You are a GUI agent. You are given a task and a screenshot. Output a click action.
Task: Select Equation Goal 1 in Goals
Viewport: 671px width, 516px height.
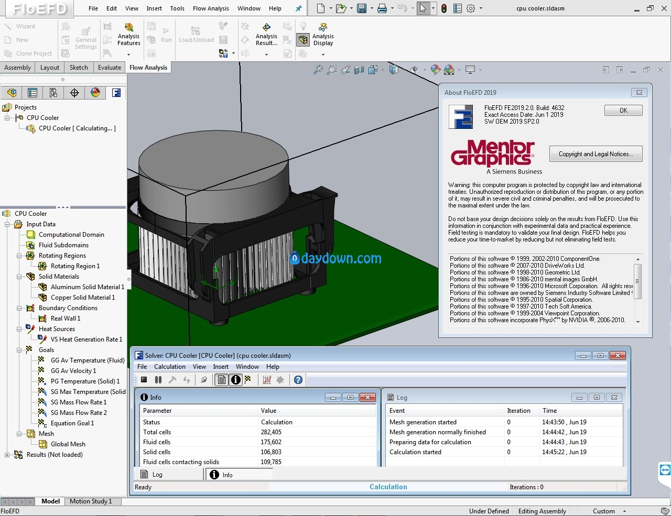tap(72, 423)
